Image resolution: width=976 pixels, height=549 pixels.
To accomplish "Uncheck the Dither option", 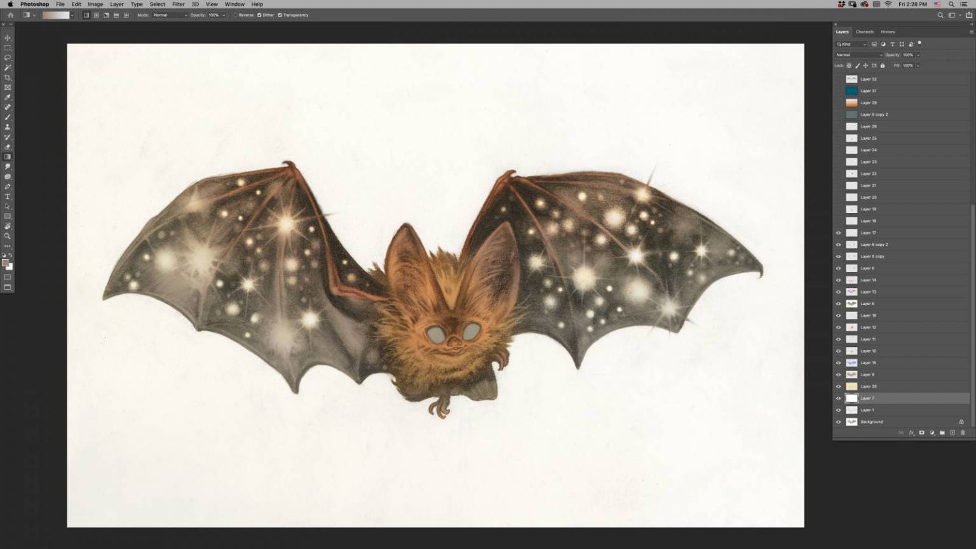I will click(x=259, y=15).
